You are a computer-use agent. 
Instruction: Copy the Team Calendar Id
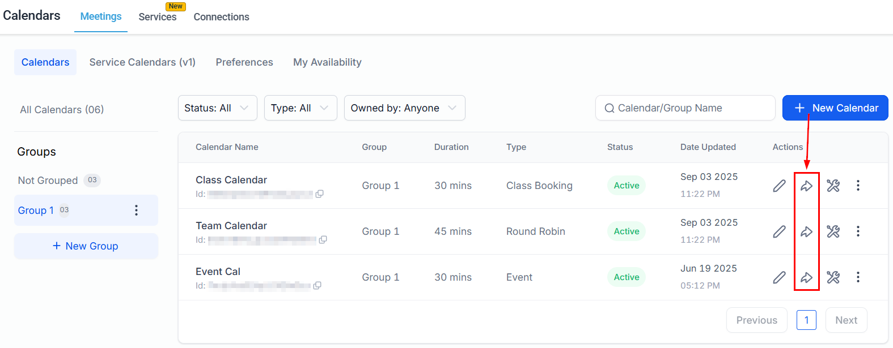pyautogui.click(x=323, y=240)
